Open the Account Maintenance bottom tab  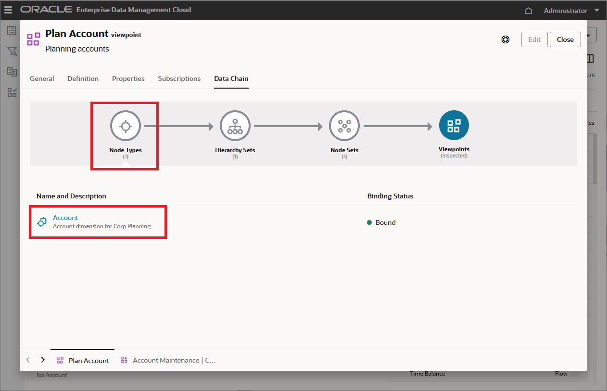(x=168, y=360)
